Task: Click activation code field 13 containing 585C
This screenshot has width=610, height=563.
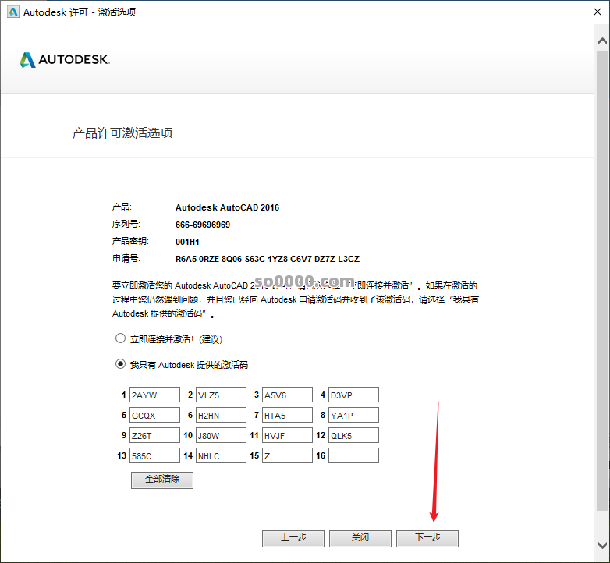Action: tap(154, 455)
